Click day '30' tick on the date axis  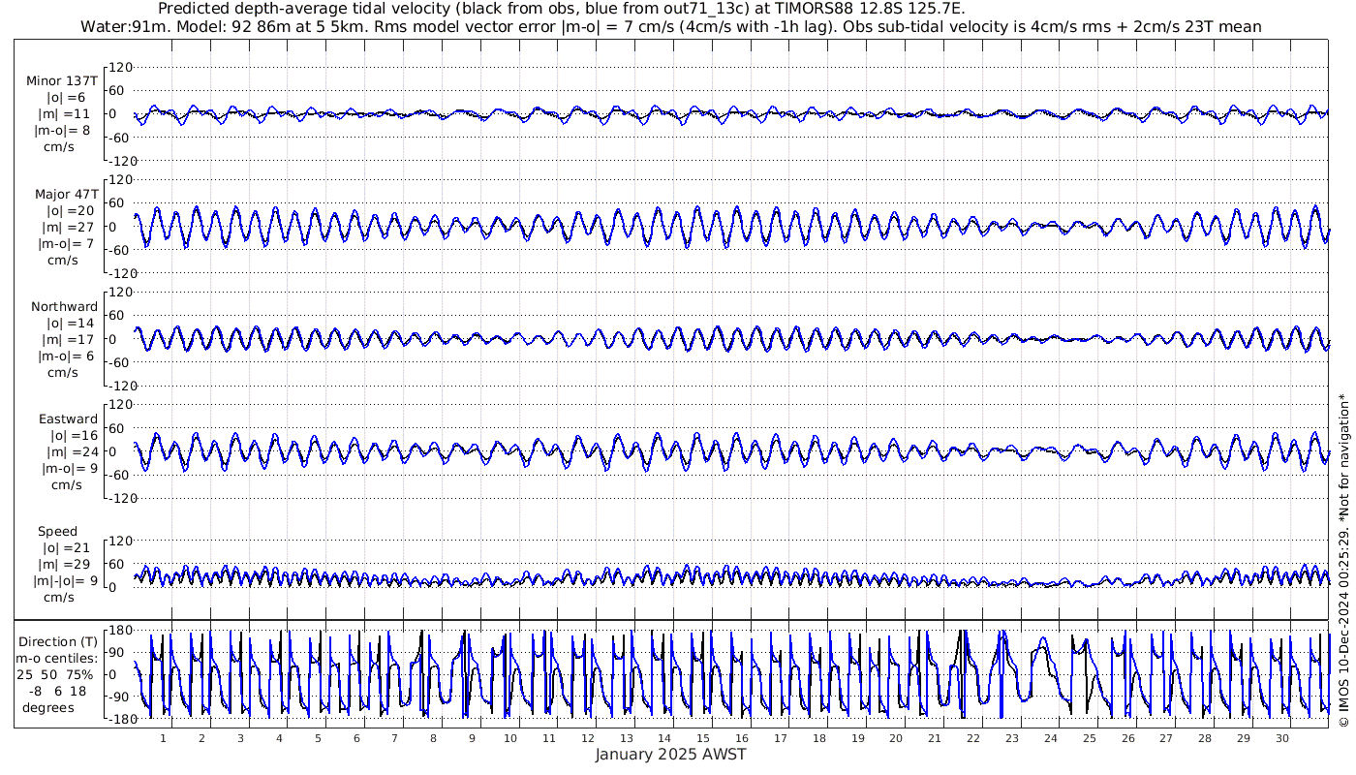(1282, 738)
